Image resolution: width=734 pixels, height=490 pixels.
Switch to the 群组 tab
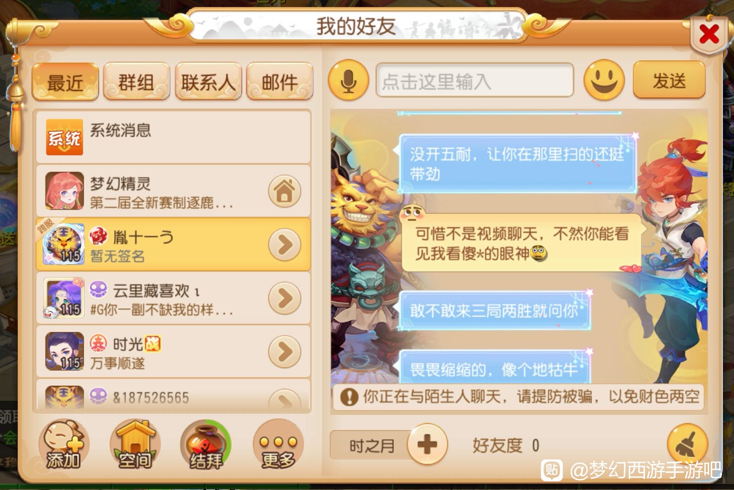pos(136,82)
